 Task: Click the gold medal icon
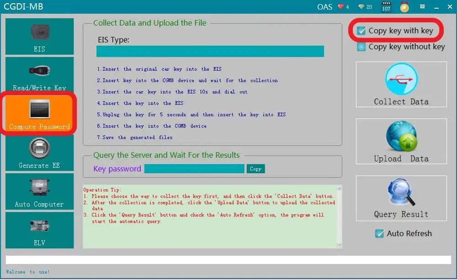pyautogui.click(x=404, y=7)
